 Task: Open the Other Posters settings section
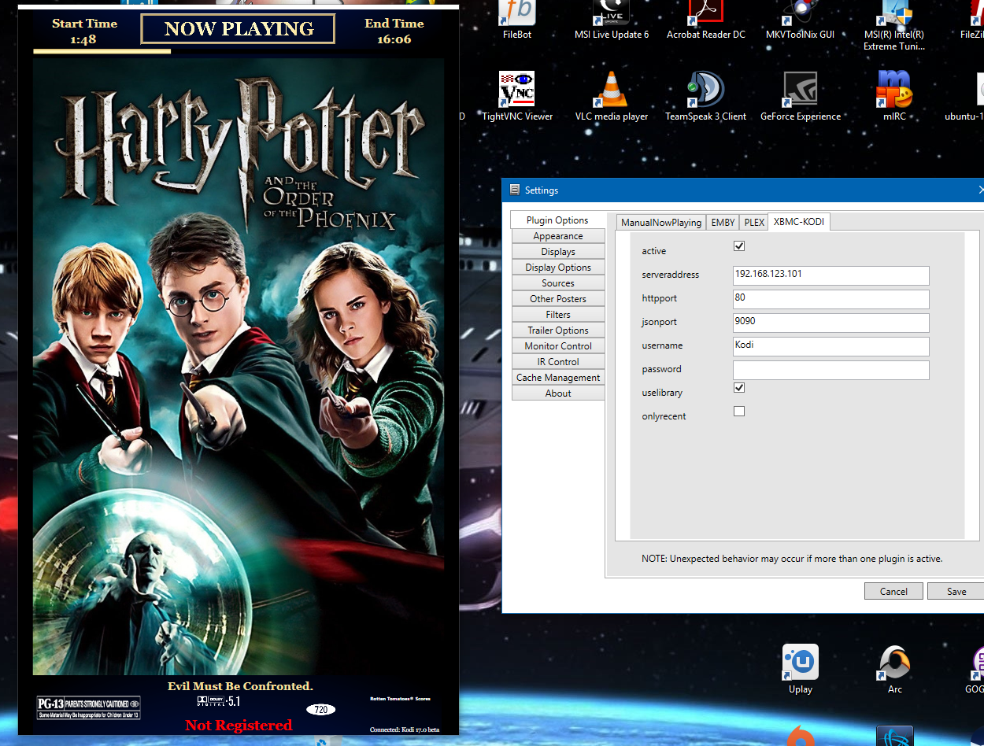pos(558,299)
